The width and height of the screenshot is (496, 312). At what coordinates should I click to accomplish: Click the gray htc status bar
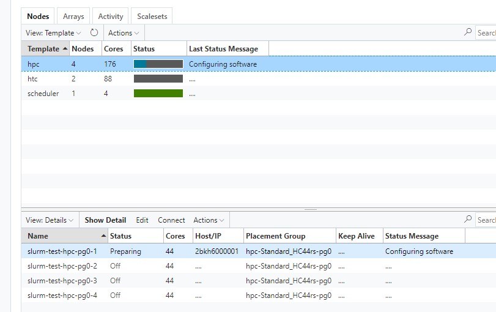(x=158, y=79)
